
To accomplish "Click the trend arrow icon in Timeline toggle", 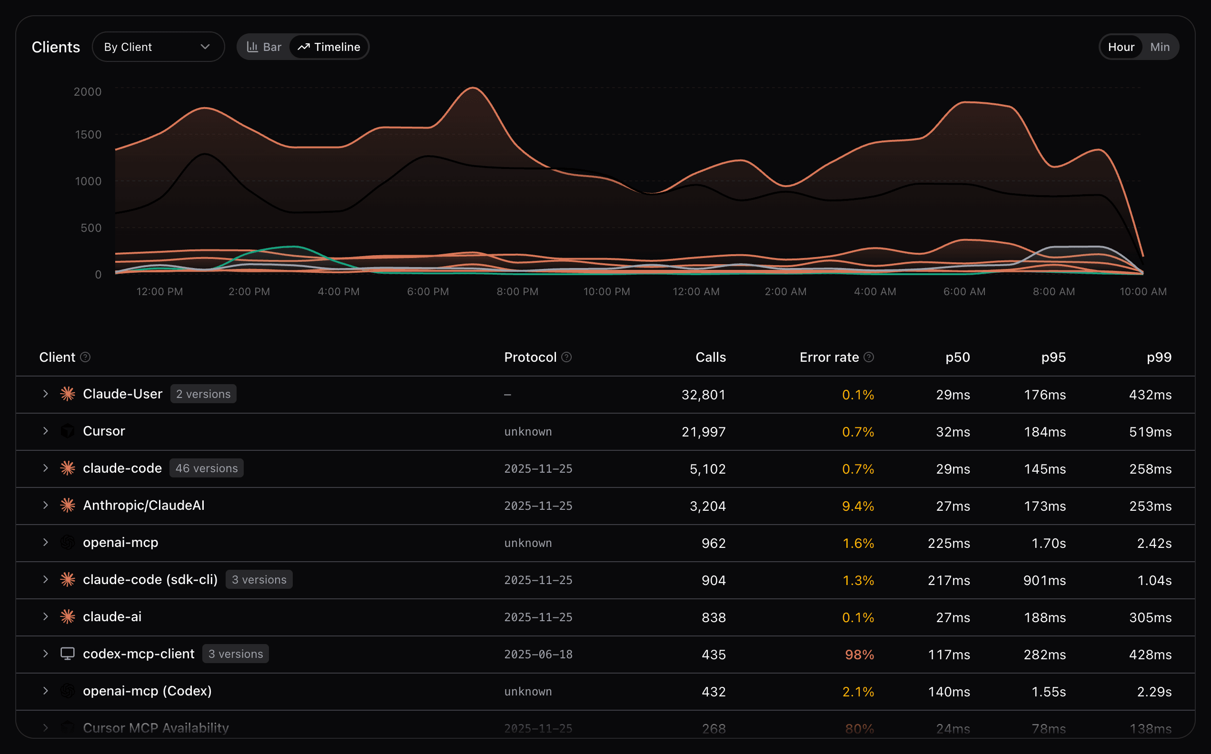I will click(304, 47).
